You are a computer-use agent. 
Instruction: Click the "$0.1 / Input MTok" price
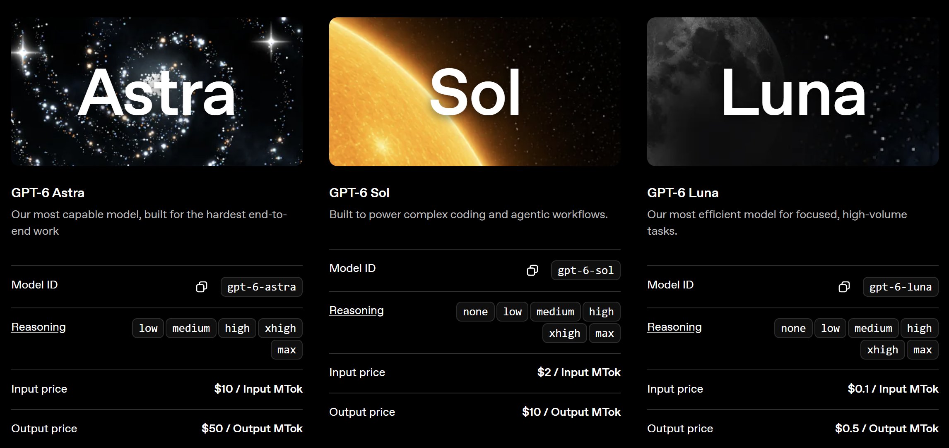click(x=893, y=389)
